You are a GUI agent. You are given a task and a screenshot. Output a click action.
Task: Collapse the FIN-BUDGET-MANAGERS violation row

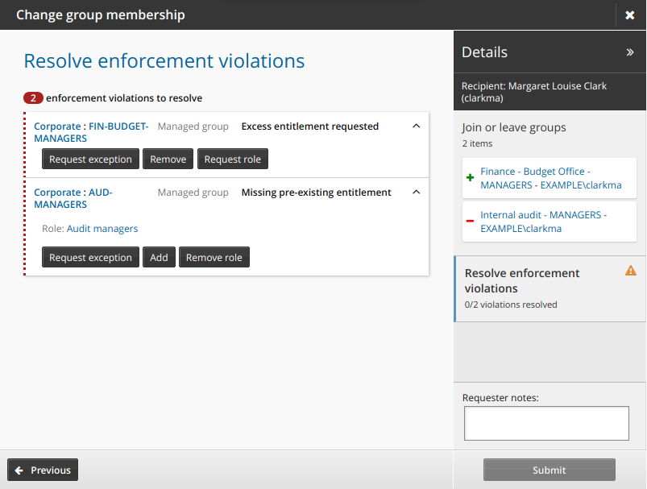[416, 126]
